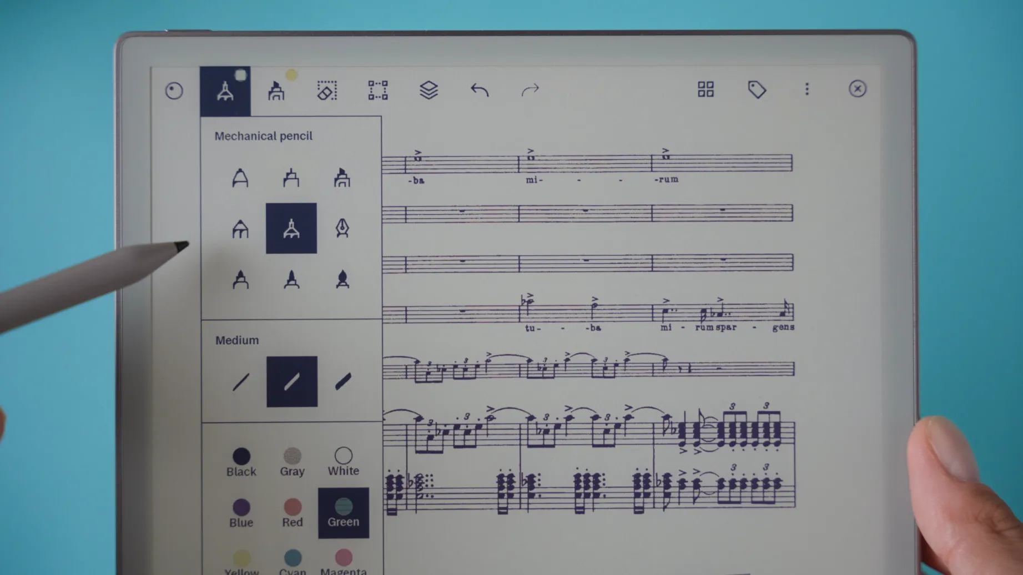This screenshot has height=575, width=1023.
Task: Choose the Yellow ink color
Action: [x=241, y=562]
